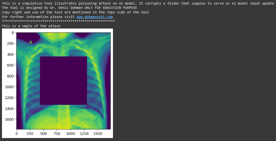Open the www.dahmansphi.com link
276x141 pixels.
pos(95,17)
